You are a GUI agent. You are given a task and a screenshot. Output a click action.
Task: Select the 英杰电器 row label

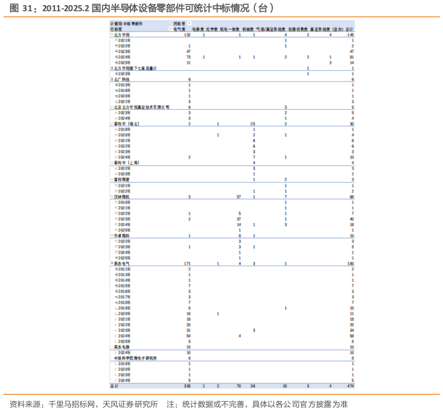click(121, 347)
